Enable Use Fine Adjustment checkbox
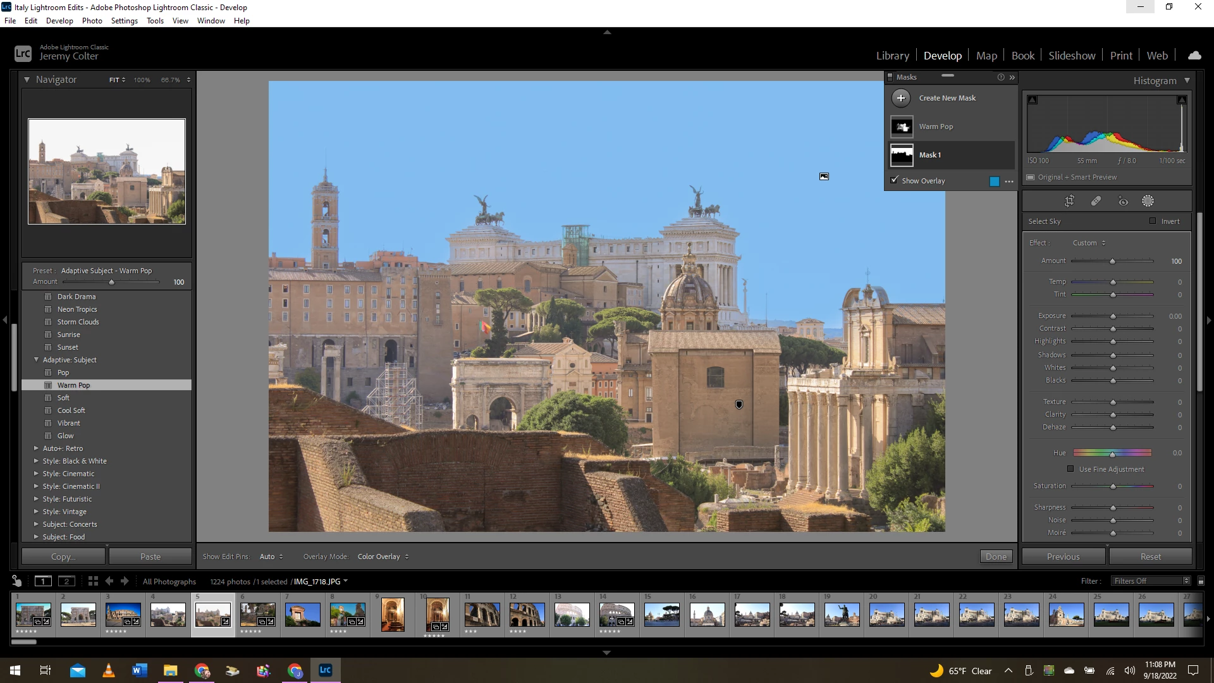The image size is (1214, 683). coord(1070,469)
